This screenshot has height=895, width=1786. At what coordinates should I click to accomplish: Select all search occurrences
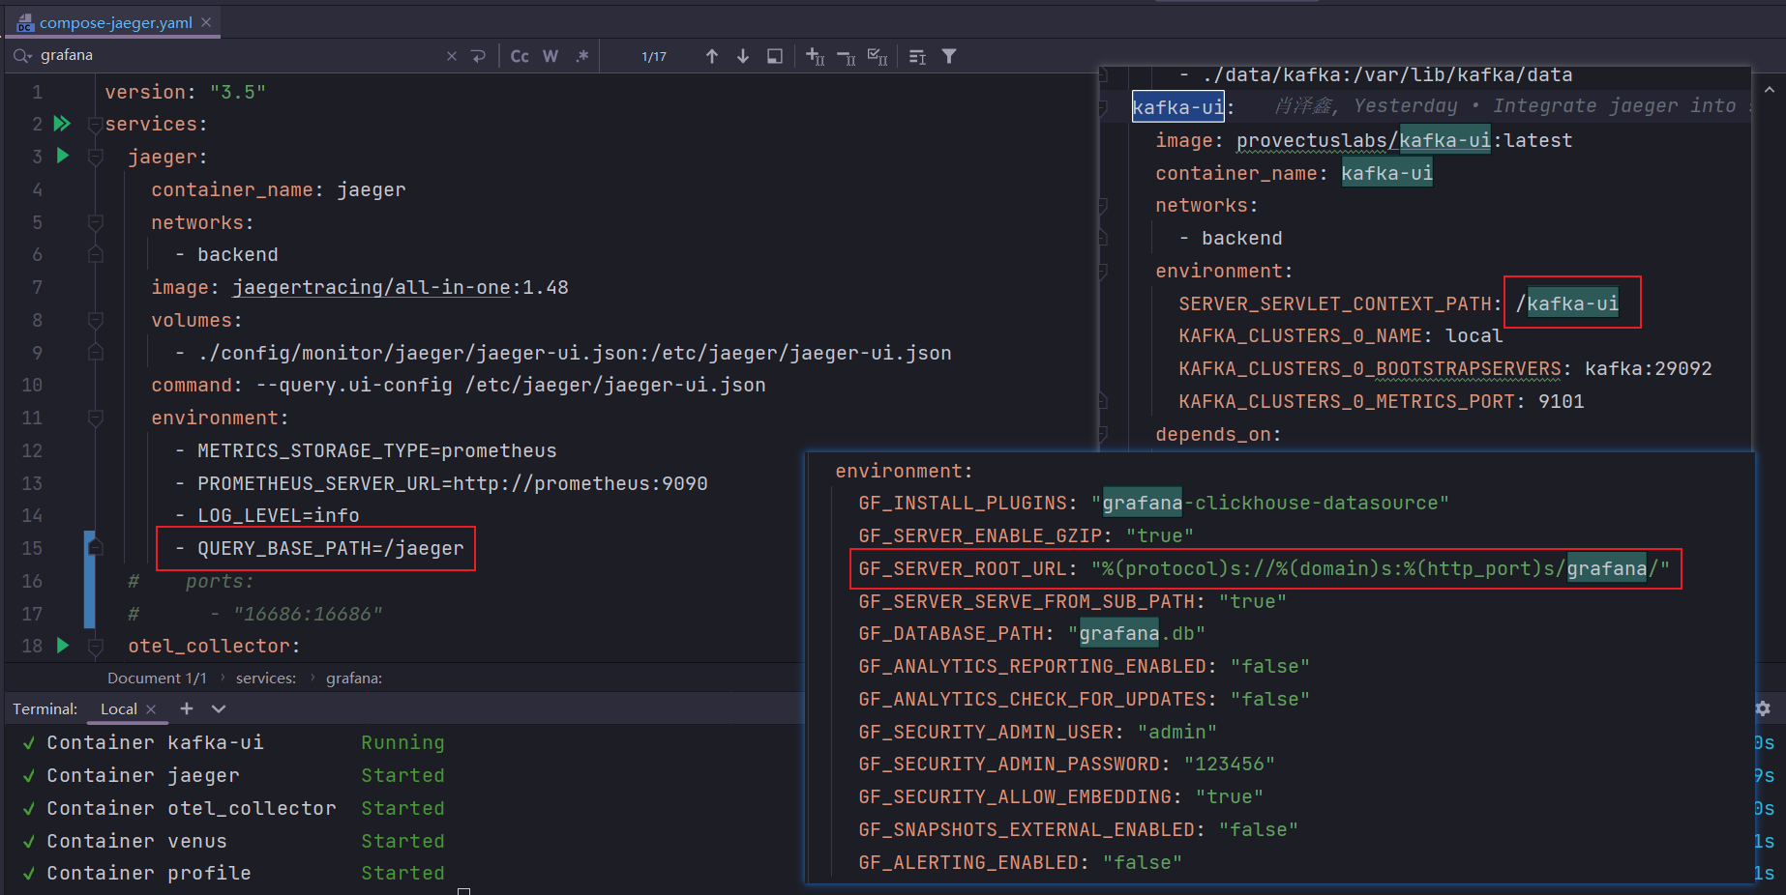[878, 57]
